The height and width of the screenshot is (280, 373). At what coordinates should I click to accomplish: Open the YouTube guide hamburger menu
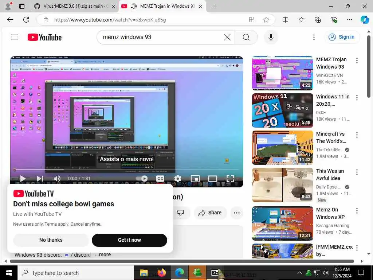15,37
